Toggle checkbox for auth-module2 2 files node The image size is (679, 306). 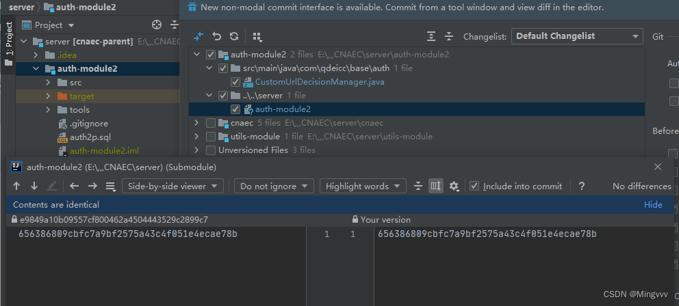(x=211, y=55)
